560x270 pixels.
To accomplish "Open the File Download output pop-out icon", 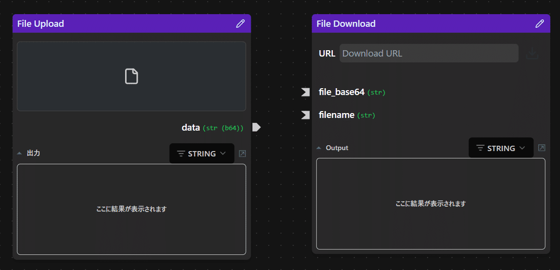I will coord(541,148).
